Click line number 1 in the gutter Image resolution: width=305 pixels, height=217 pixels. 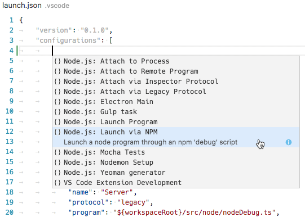tap(11, 20)
